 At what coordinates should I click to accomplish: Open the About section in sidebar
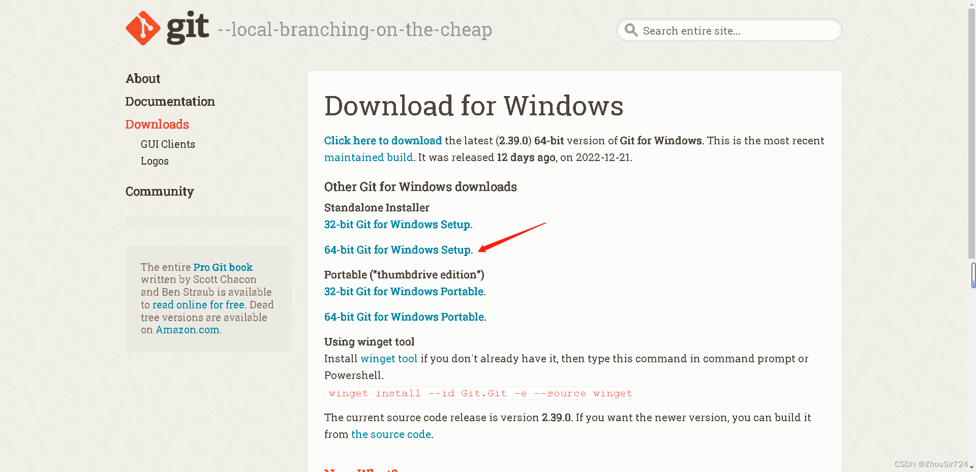(143, 79)
